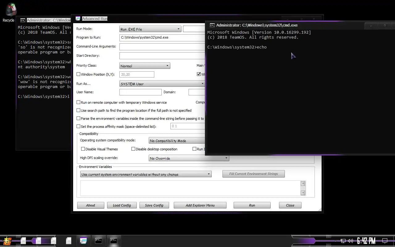Click the echo command line in front cmd
This screenshot has height=247, width=395.
tap(237, 47)
